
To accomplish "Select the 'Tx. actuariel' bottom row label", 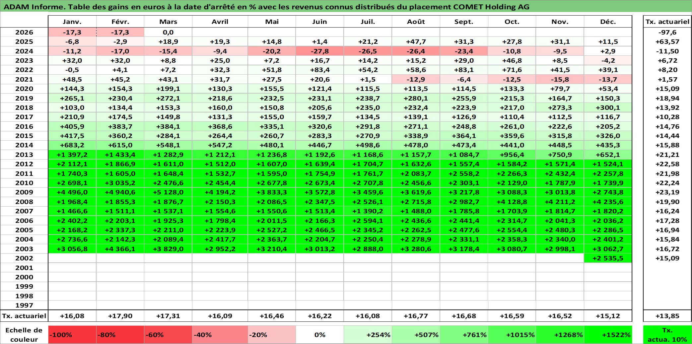I will [24, 316].
